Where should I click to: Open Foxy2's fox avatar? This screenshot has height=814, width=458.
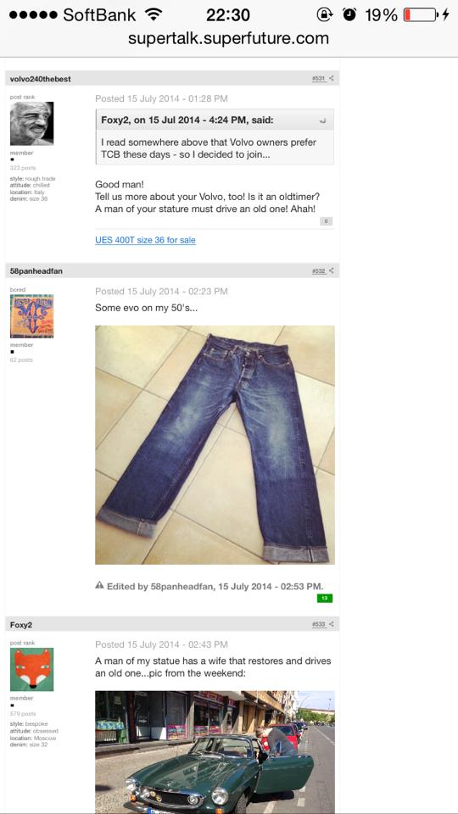pos(31,669)
